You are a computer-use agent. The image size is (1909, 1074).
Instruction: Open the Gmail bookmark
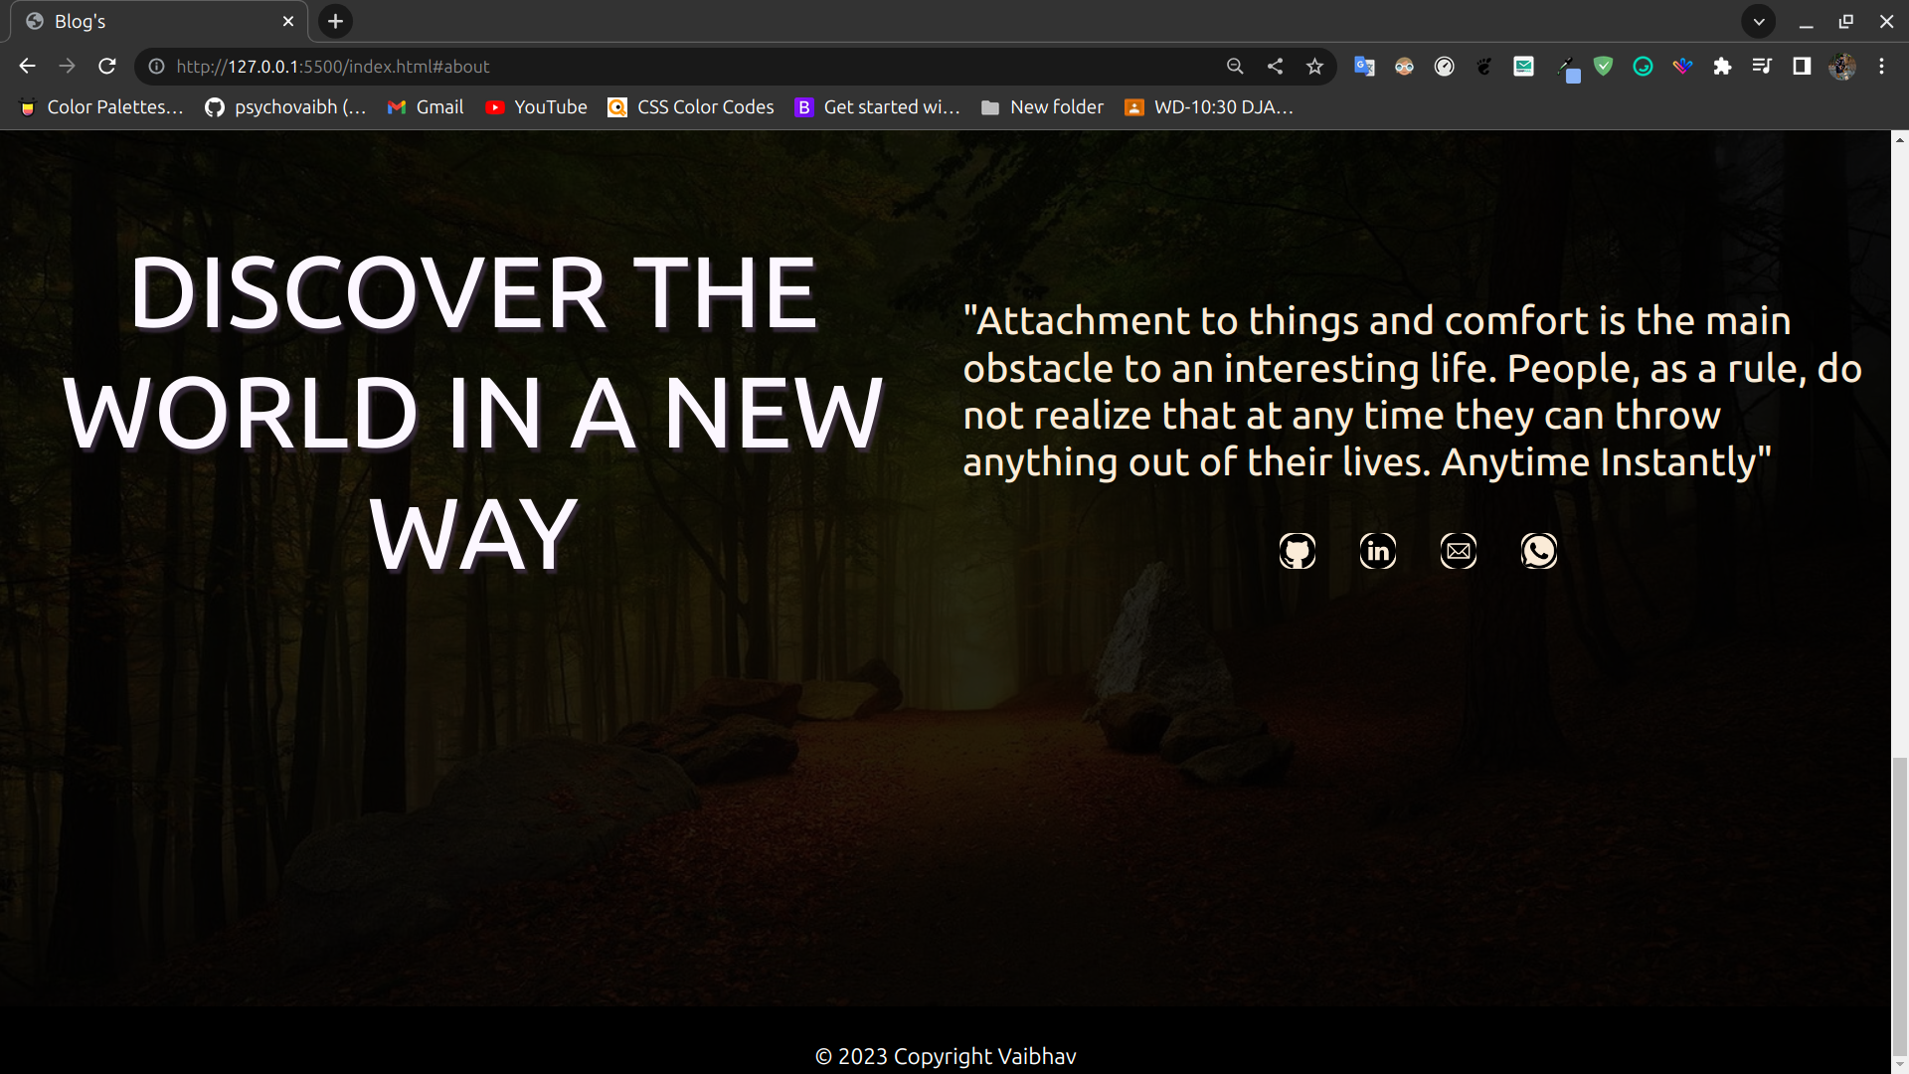[425, 107]
